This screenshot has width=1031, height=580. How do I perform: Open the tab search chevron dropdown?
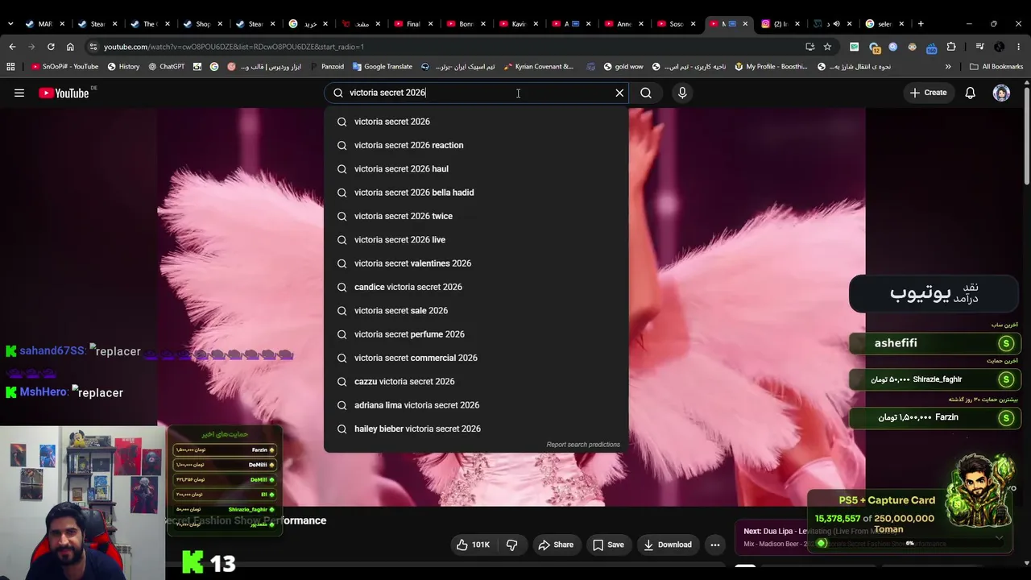pyautogui.click(x=10, y=24)
